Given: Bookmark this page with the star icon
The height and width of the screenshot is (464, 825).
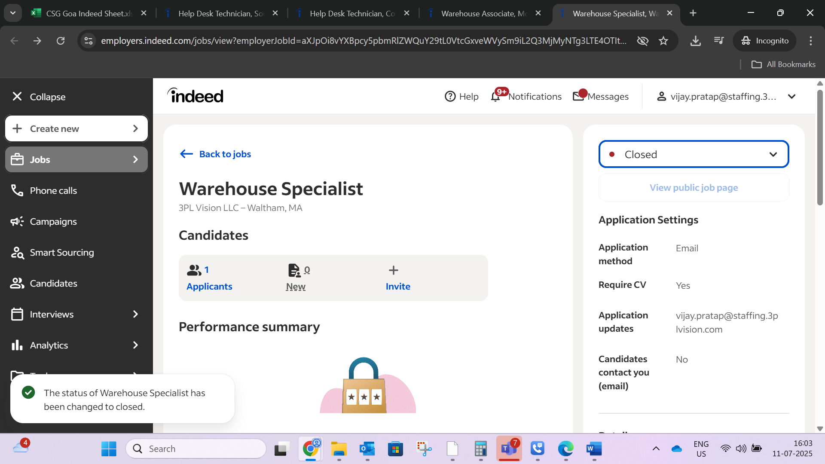Looking at the screenshot, I should click(663, 41).
